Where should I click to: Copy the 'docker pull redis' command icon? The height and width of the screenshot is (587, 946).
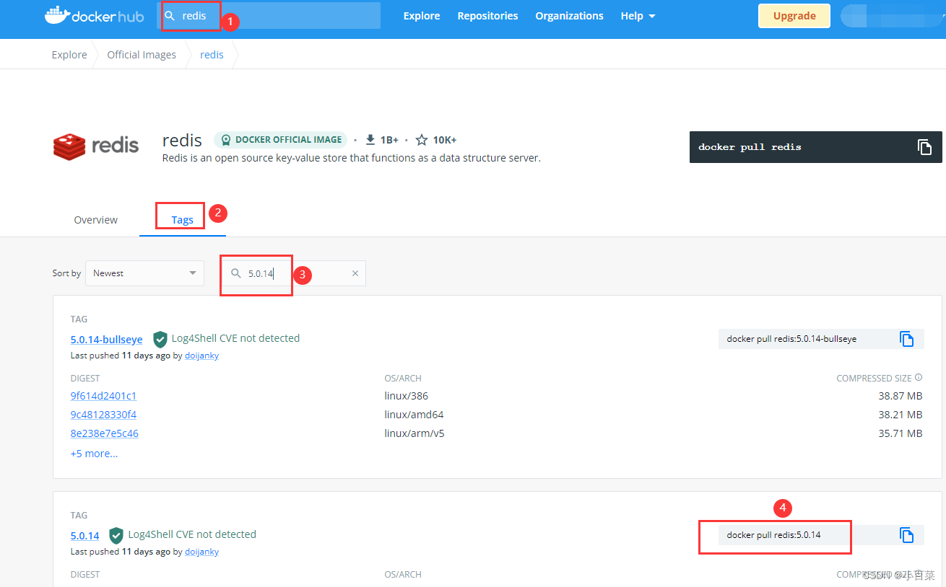pos(924,147)
